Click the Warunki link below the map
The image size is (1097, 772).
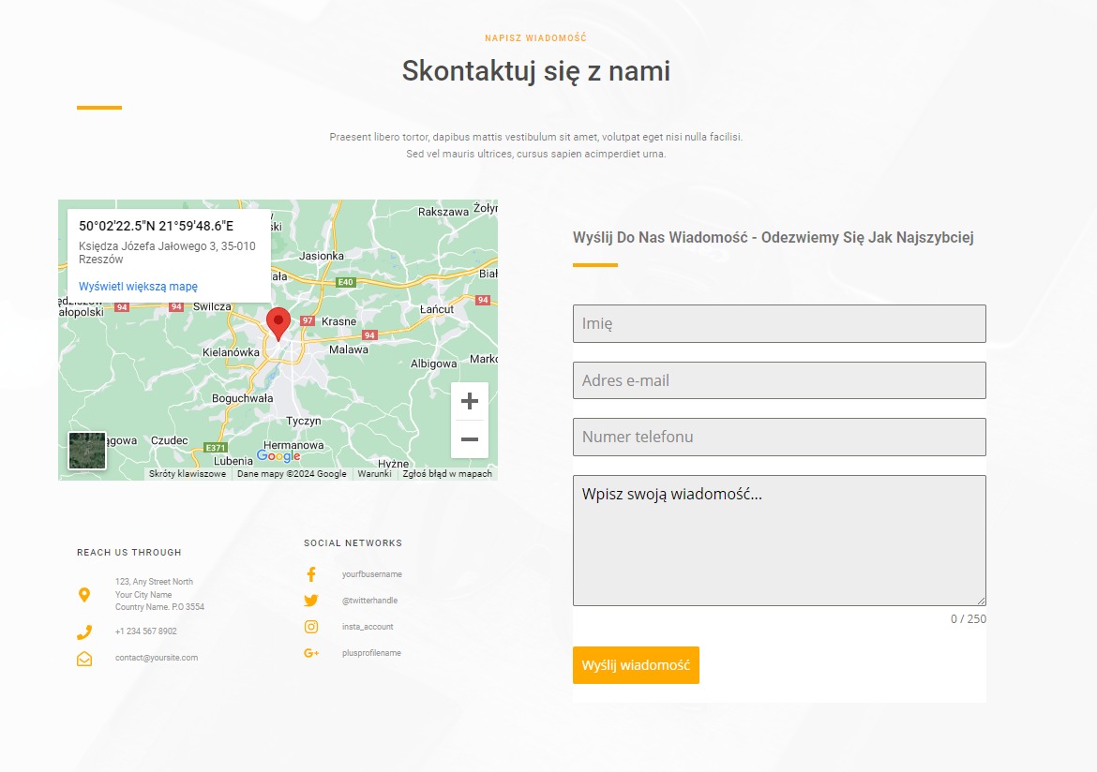pos(375,474)
